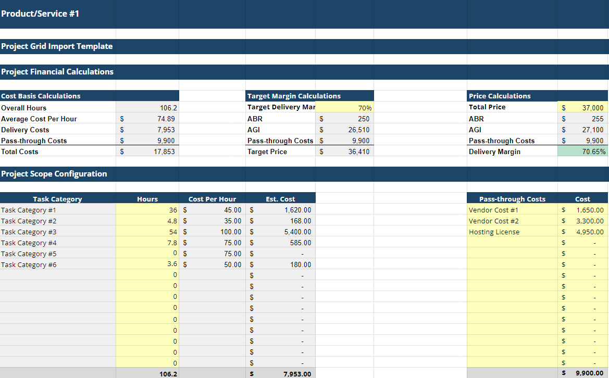Click the Vendor Cost #1 label cell
Viewport: 609px width, 378px height.
pyautogui.click(x=512, y=210)
